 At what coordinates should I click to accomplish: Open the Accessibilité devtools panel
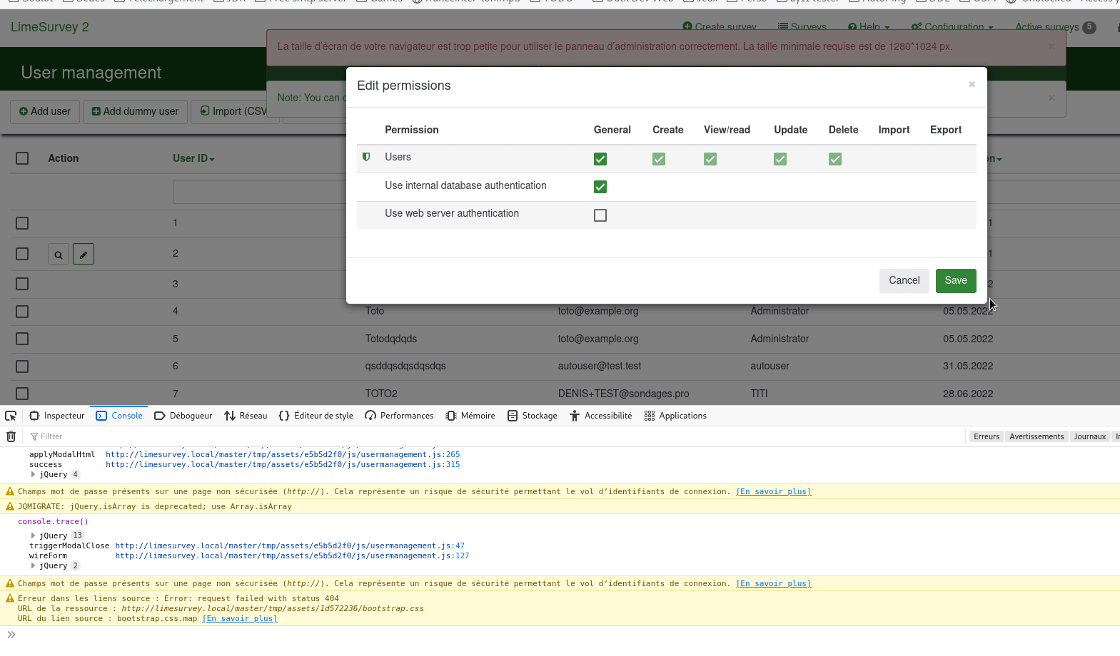click(x=600, y=416)
